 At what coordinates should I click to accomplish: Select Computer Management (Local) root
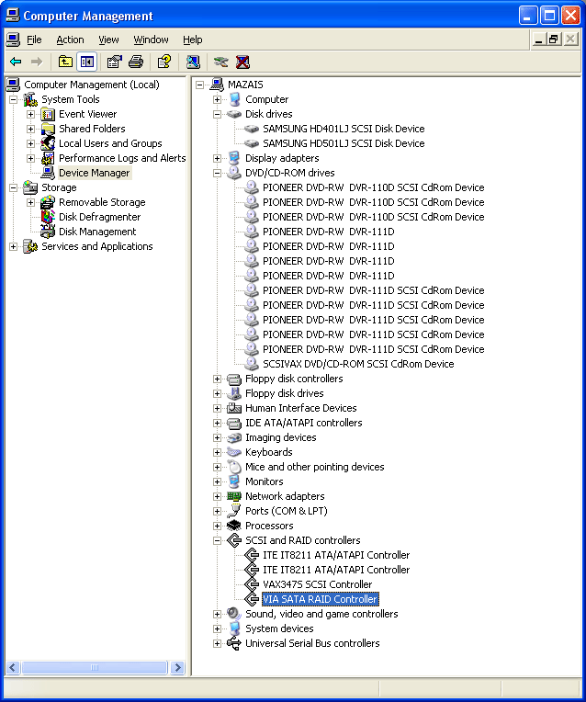(91, 85)
